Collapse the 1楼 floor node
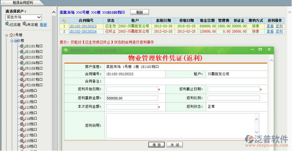Image resolution: width=292 pixels, height=151 pixels. (12, 40)
